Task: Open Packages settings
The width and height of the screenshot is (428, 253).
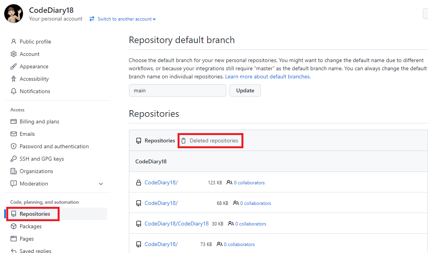Action: click(30, 226)
